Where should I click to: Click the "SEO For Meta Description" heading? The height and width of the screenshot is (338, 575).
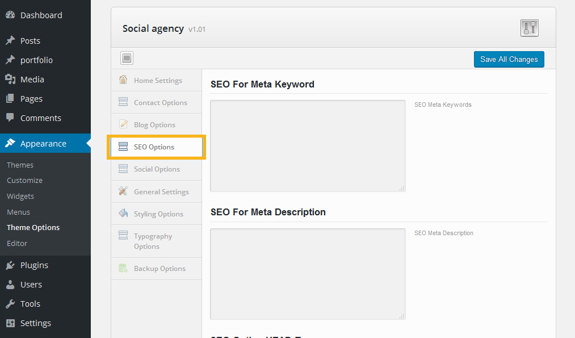[x=268, y=212]
